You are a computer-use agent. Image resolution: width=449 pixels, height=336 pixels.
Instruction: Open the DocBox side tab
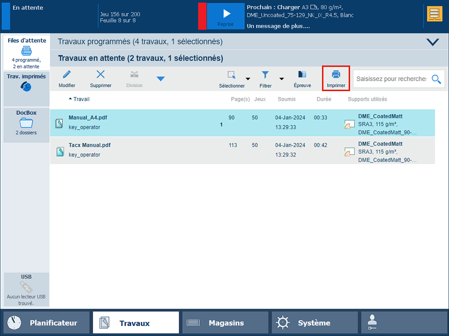click(x=26, y=125)
